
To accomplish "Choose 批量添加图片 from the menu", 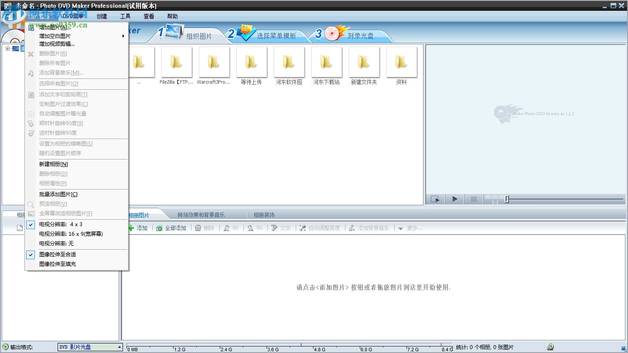I will pos(59,194).
